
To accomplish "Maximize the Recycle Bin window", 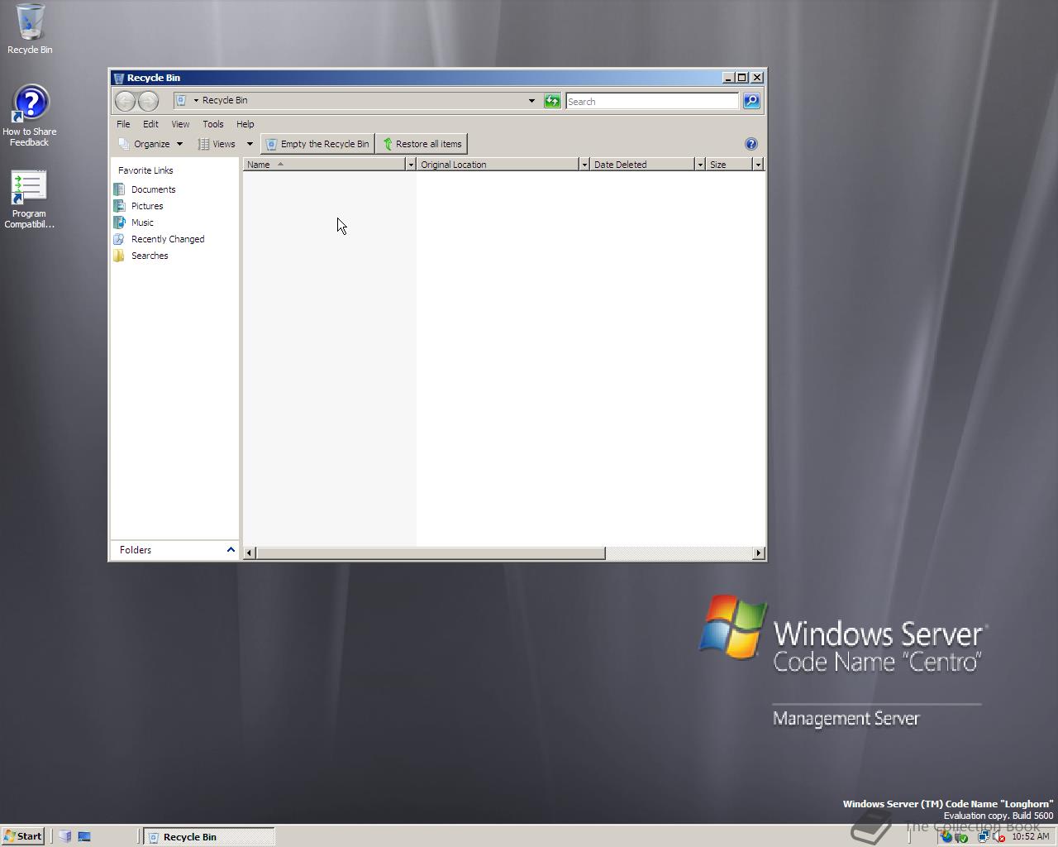I will click(x=742, y=78).
